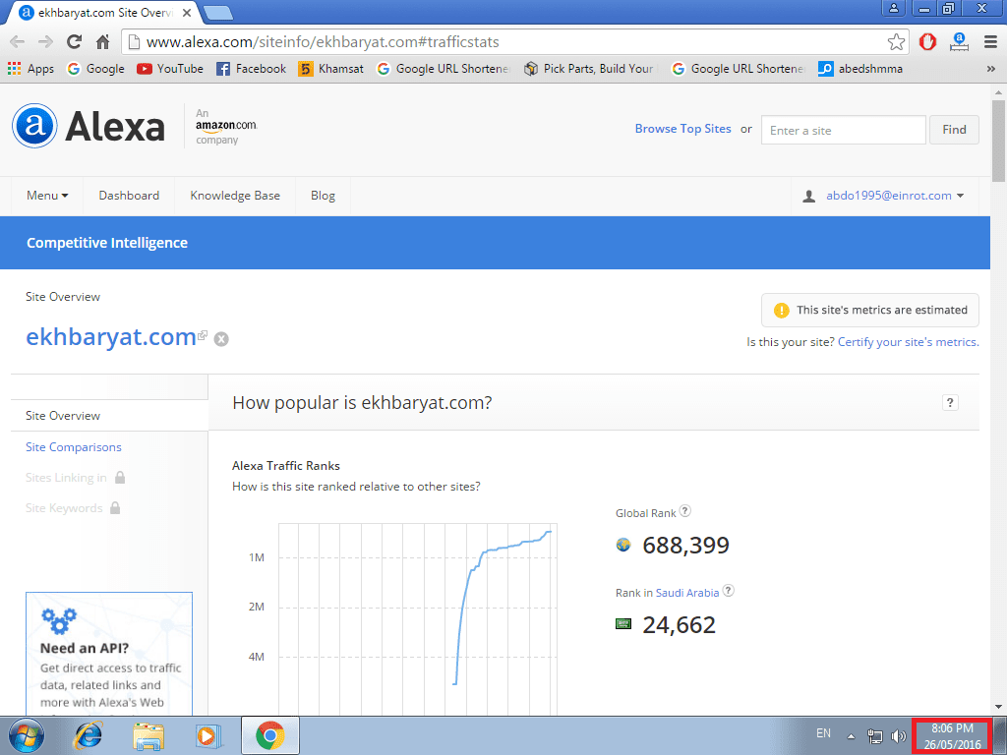Click the help icon beside How popular heading

tap(950, 402)
